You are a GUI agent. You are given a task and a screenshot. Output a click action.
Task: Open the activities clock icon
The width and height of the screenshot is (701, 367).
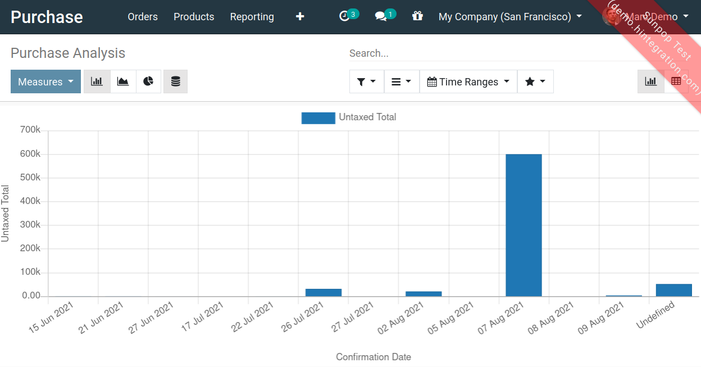coord(345,17)
